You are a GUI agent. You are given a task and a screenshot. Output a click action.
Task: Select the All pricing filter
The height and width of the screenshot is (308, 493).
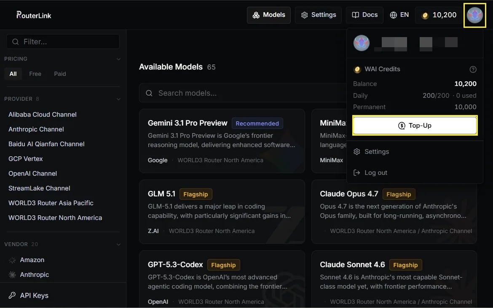click(13, 74)
